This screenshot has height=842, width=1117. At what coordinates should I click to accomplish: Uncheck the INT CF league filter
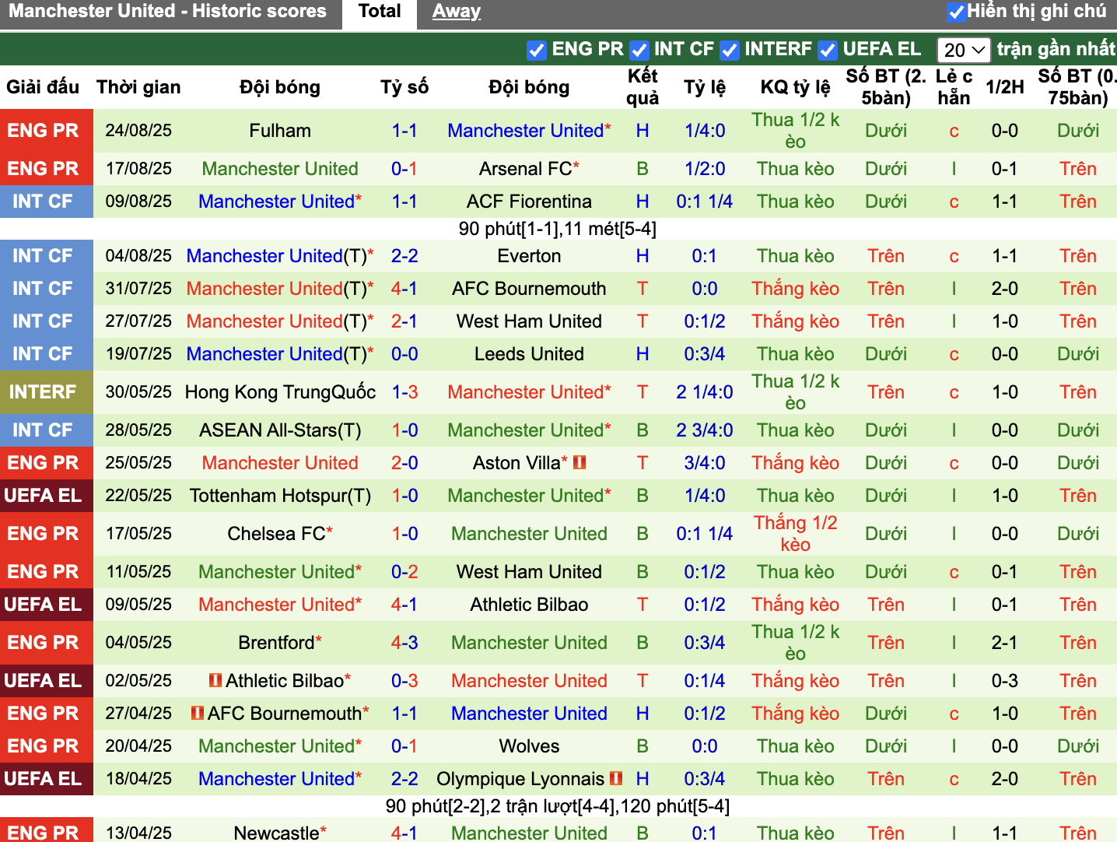(x=639, y=50)
